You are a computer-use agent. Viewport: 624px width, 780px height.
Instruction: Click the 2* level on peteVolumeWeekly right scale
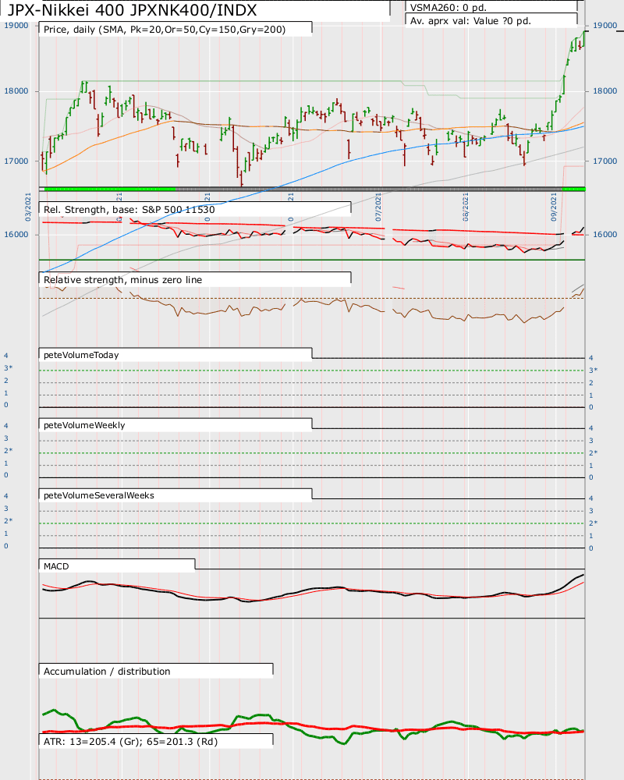593,452
